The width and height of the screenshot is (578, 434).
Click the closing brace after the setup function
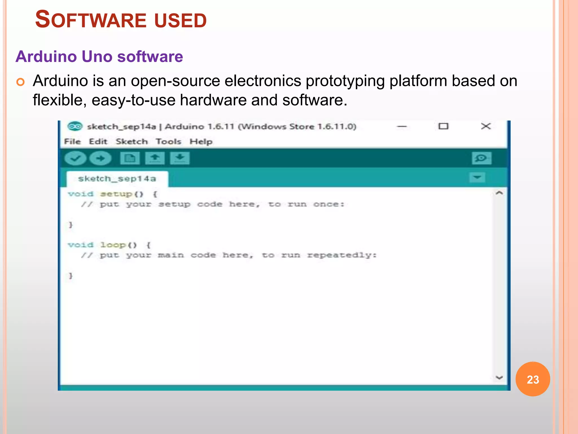tap(71, 225)
